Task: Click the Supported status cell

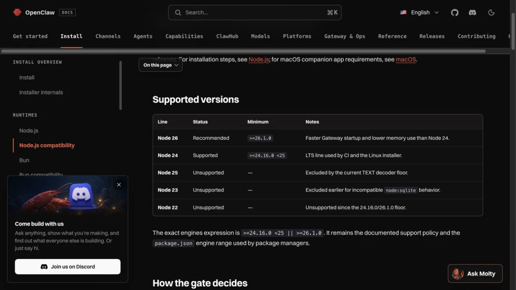Action: point(205,156)
